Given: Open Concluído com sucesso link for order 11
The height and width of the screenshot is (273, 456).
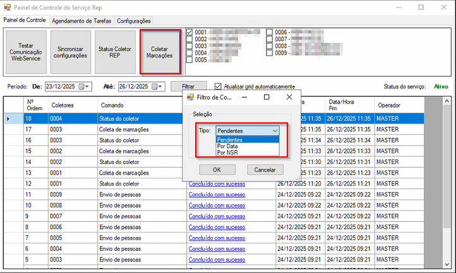Looking at the screenshot, I should pos(217,195).
